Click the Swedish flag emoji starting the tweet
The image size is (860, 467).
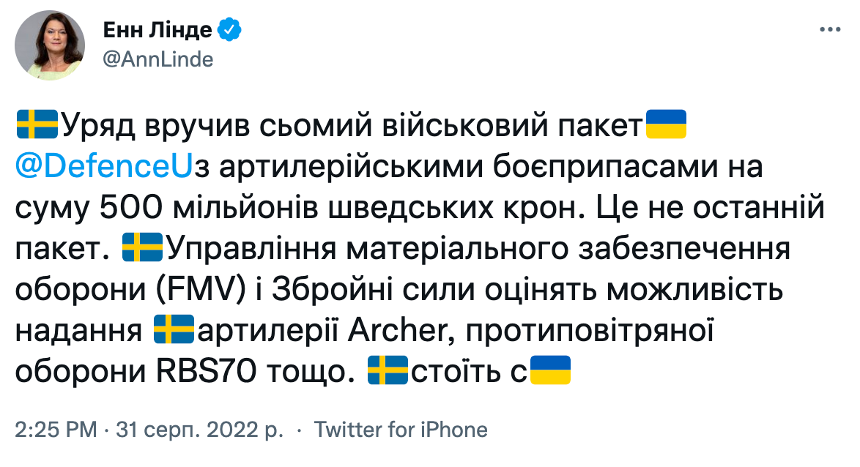[37, 124]
